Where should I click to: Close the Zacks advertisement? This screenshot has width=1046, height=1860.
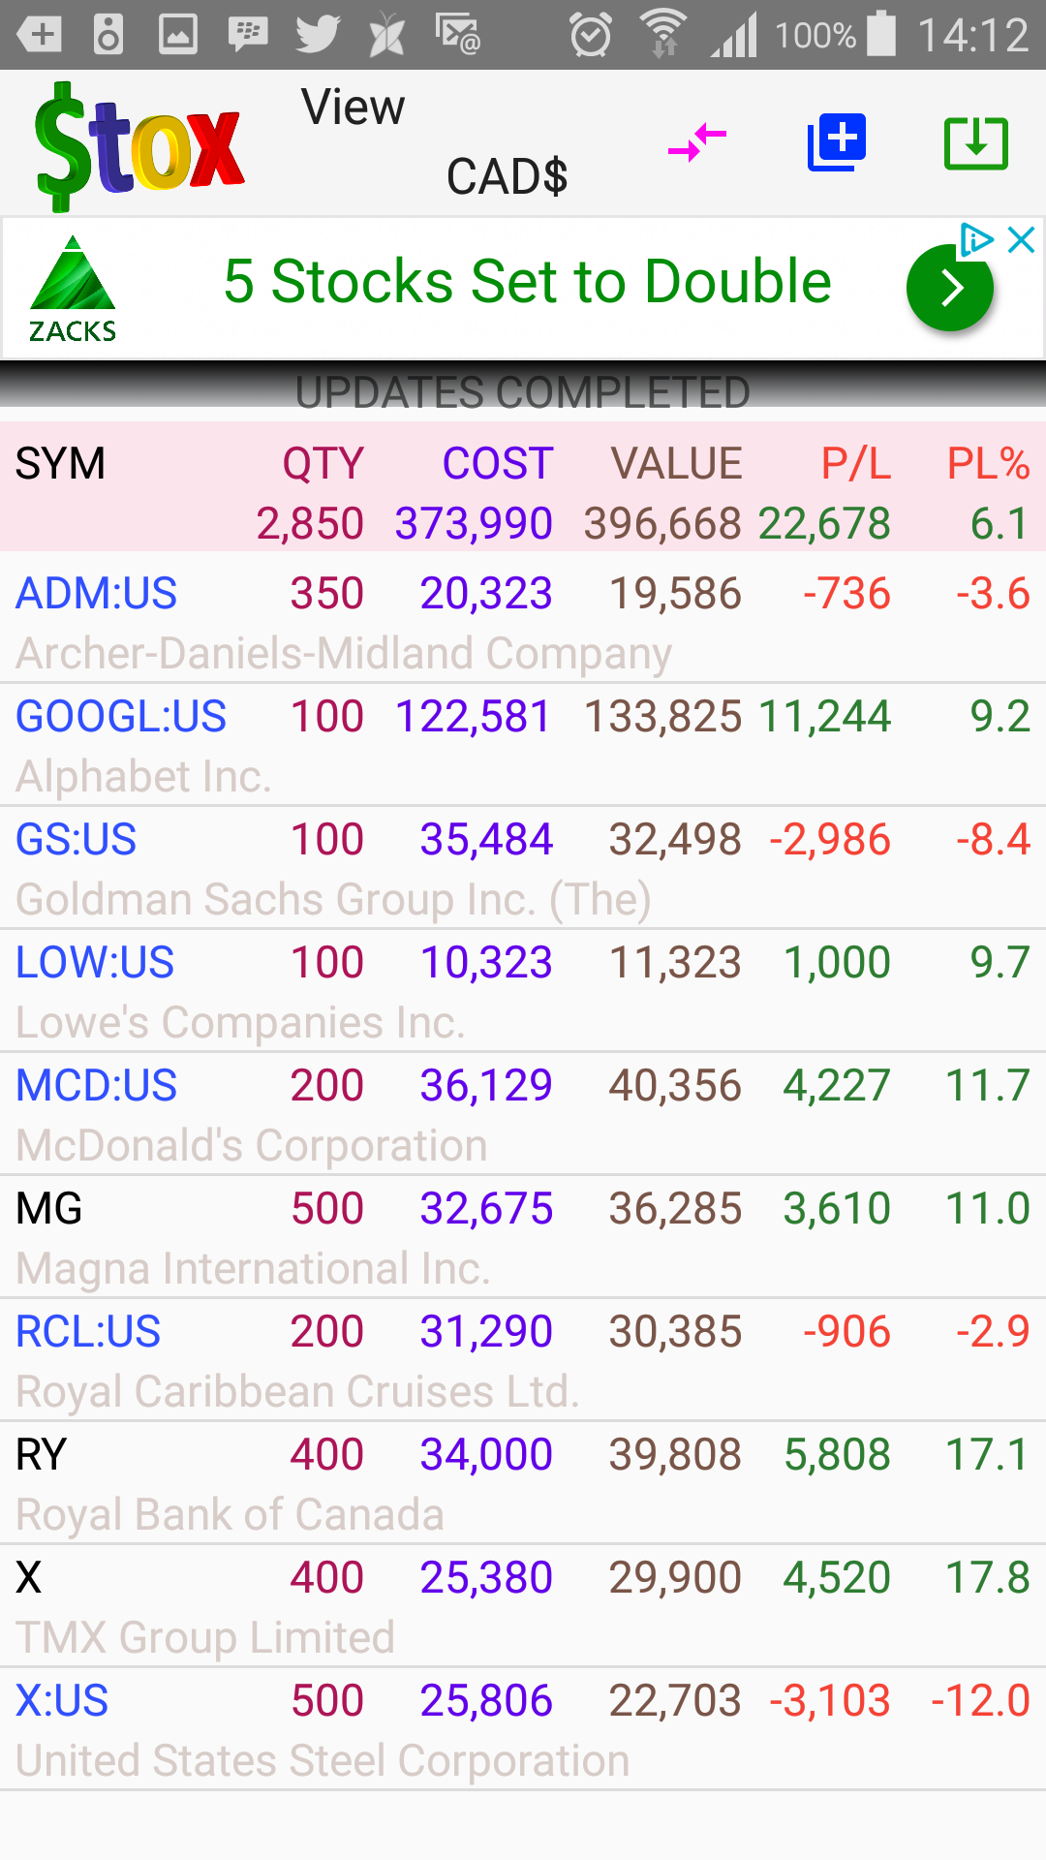pyautogui.click(x=1022, y=239)
